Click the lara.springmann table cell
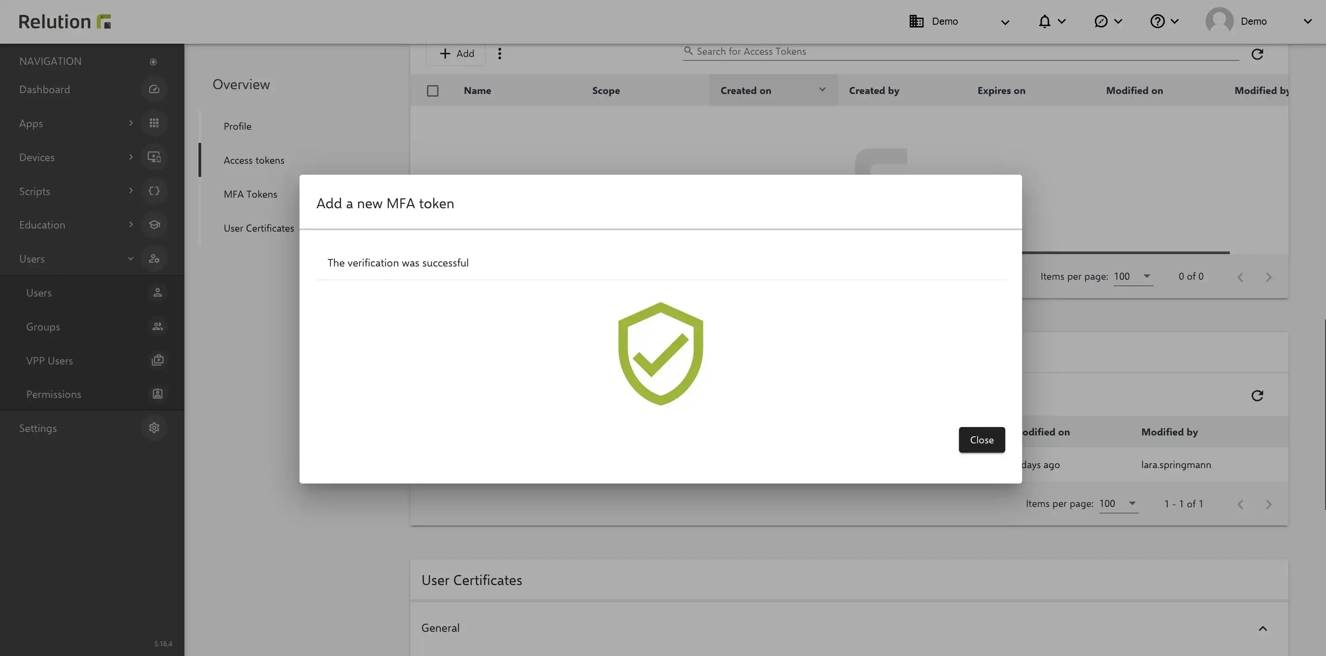The height and width of the screenshot is (656, 1326). click(1176, 465)
